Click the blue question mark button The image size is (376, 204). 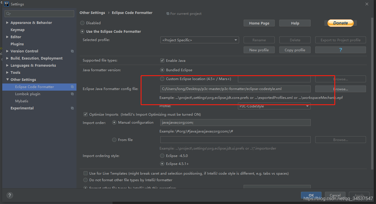[340, 50]
